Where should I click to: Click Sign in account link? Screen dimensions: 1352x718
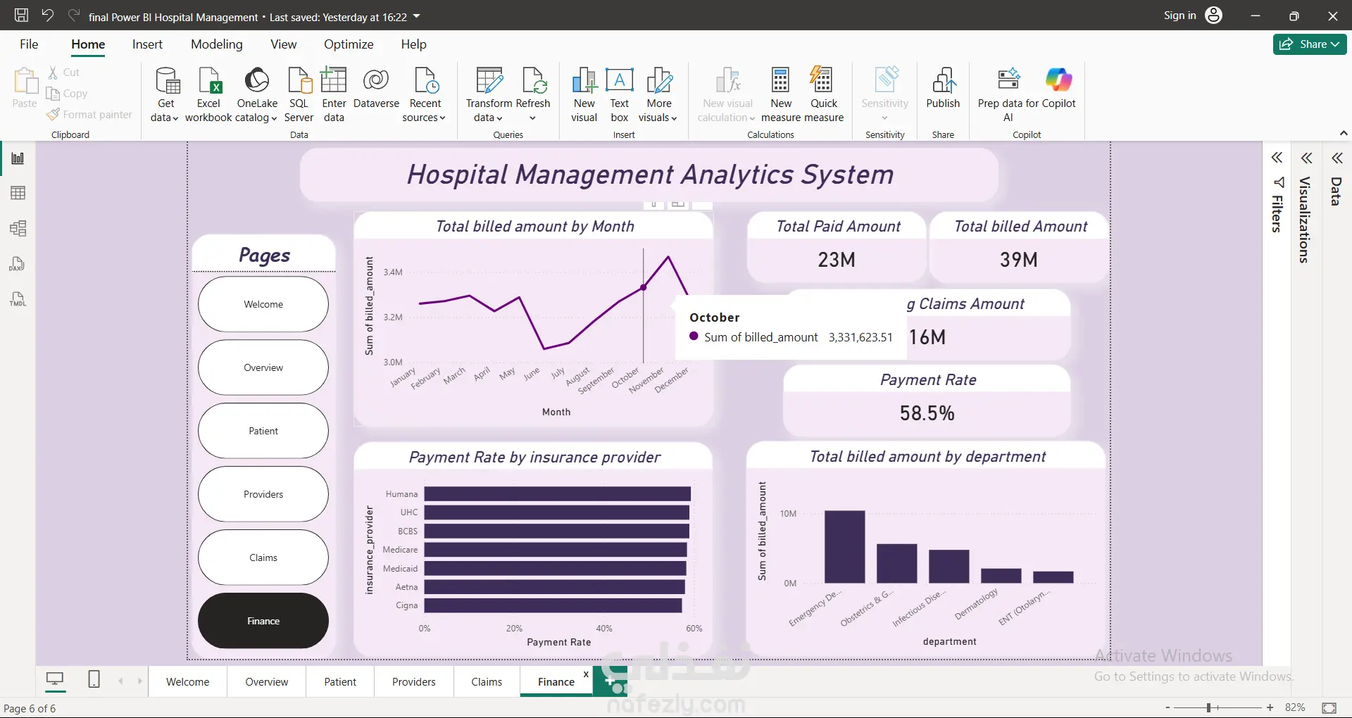click(1179, 15)
